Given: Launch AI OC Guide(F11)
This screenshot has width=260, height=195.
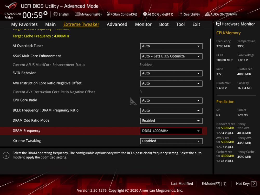Looking at the screenshot, I should (158, 14).
